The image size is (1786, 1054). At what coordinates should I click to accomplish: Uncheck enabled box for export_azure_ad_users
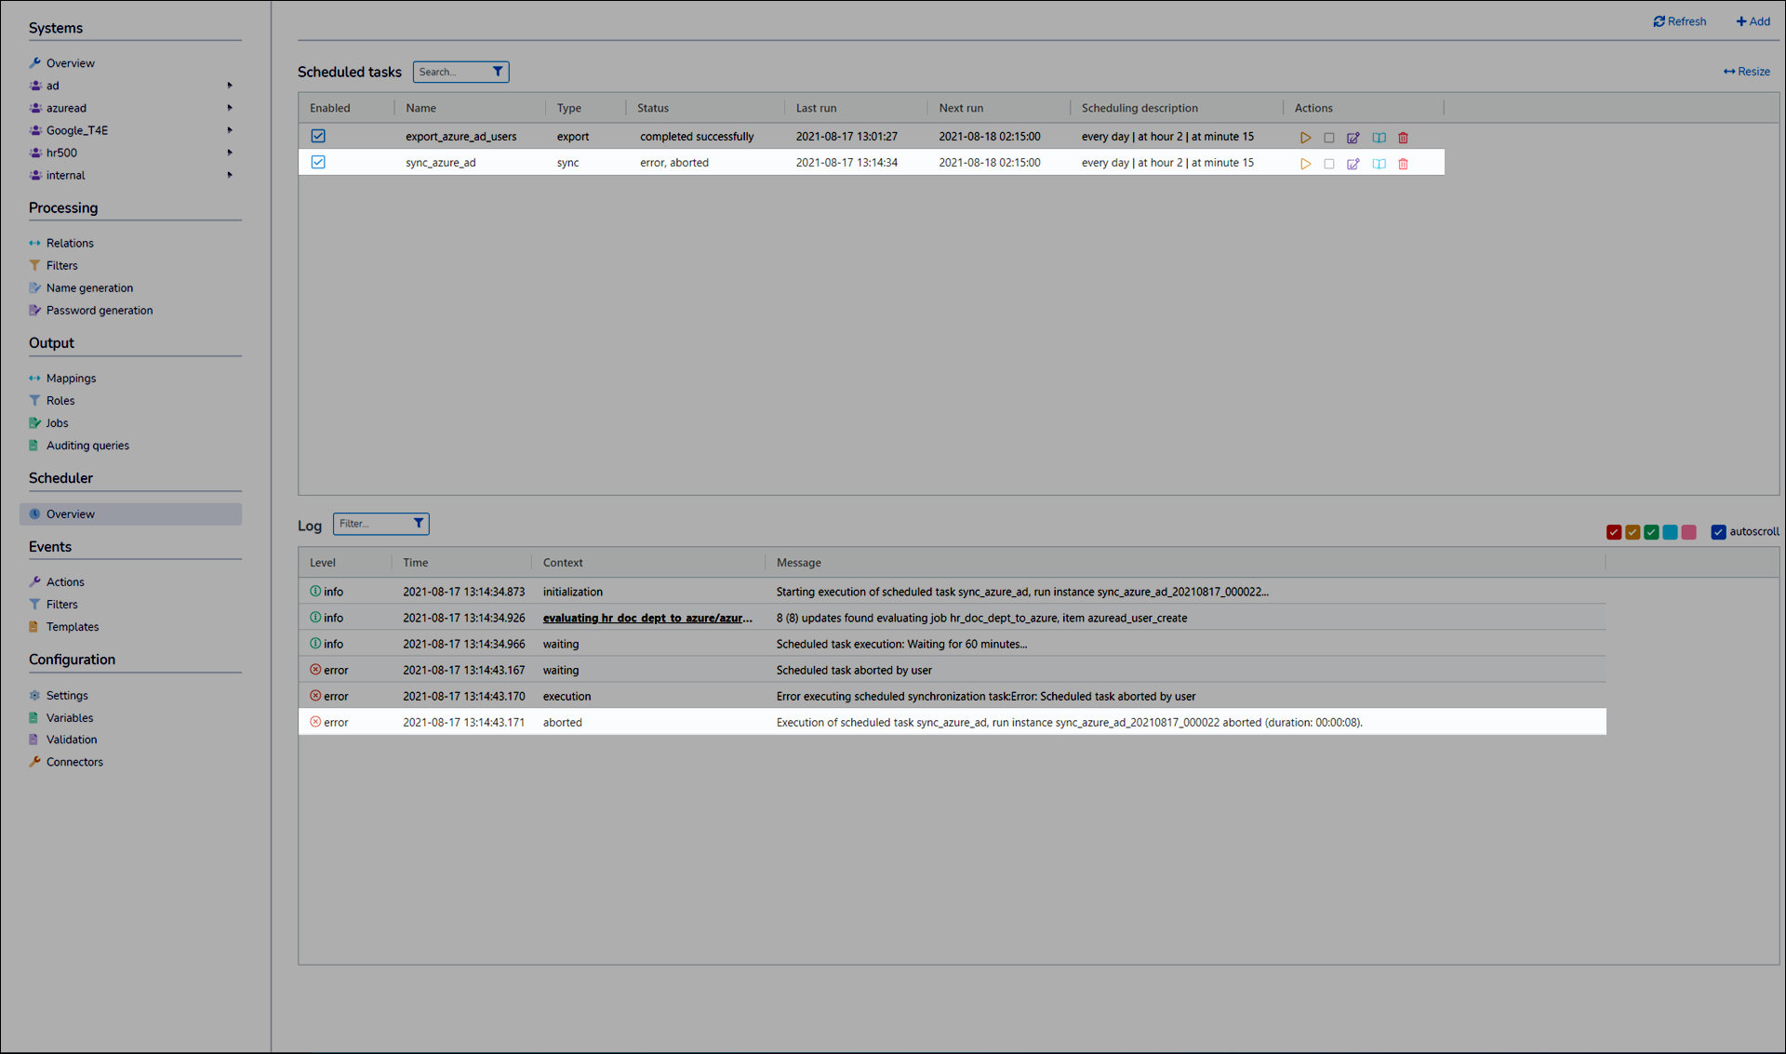[318, 136]
